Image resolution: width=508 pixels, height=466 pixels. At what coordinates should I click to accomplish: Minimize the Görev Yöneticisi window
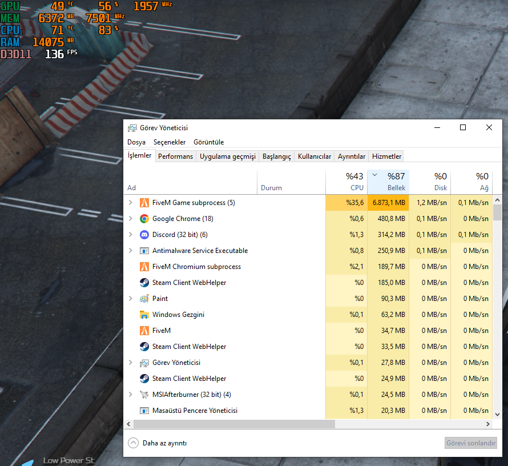(x=437, y=128)
